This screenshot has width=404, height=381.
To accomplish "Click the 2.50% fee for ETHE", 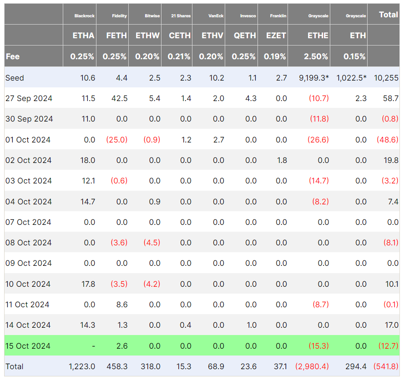I will pos(316,56).
